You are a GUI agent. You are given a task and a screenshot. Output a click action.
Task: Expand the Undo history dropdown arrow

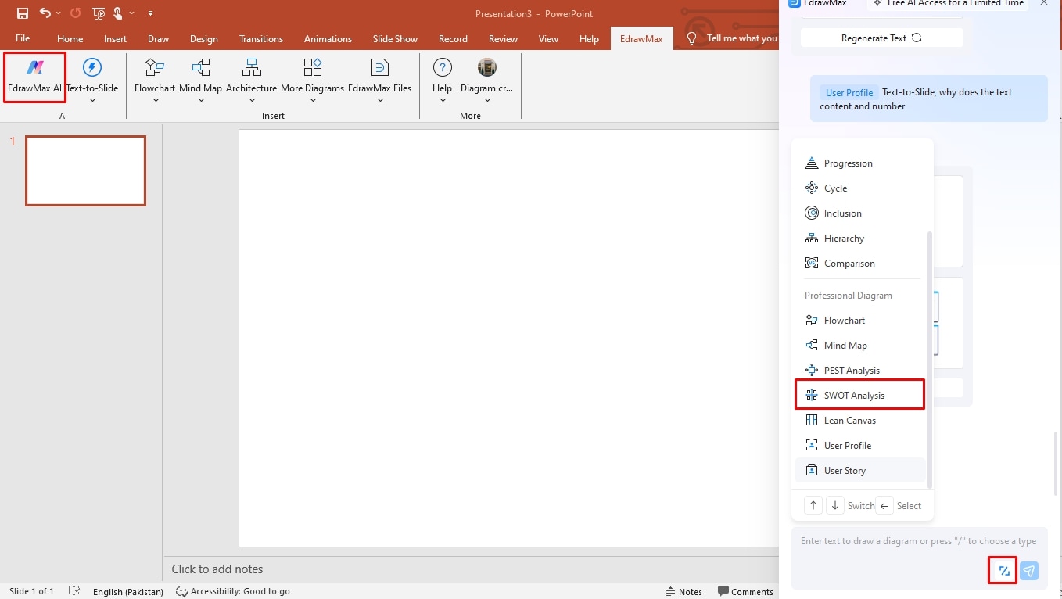coord(59,13)
